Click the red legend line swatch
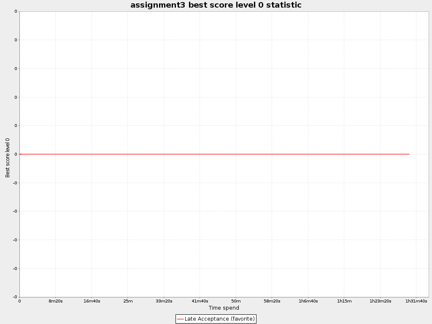This screenshot has width=432, height=324. click(x=180, y=319)
